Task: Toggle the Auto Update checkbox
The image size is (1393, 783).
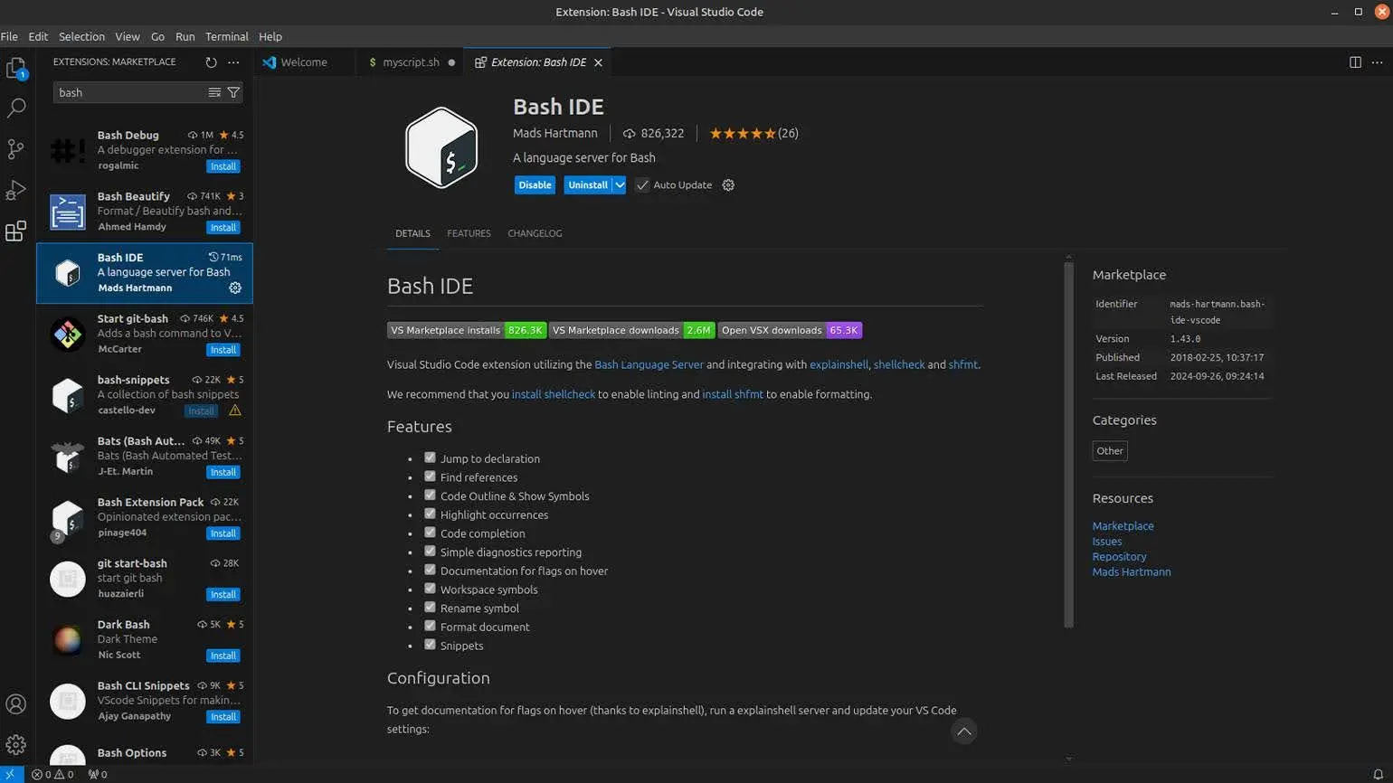Action: click(x=642, y=185)
